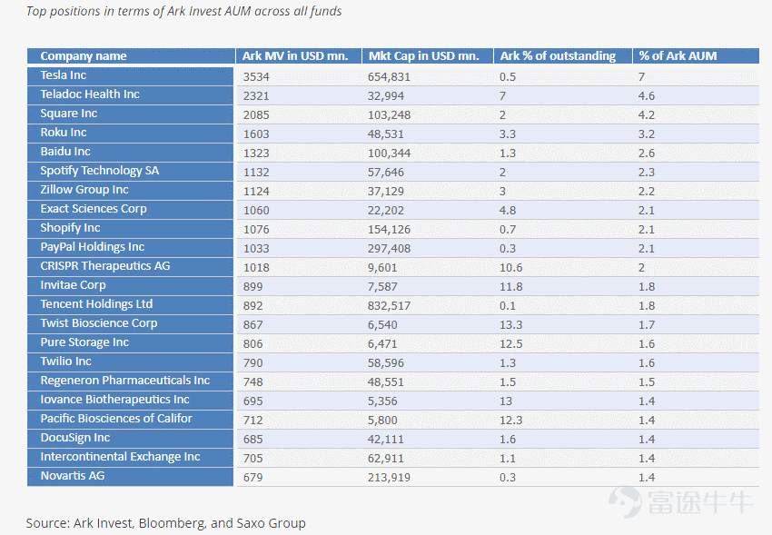Click Tesla's Ark MV value 3534
The image size is (772, 535).
pos(256,77)
